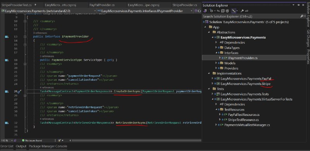Screen dimensions: 310x151
Task: Toggle the pin on StripeProviderTest.cs tab
Action: (35, 5)
